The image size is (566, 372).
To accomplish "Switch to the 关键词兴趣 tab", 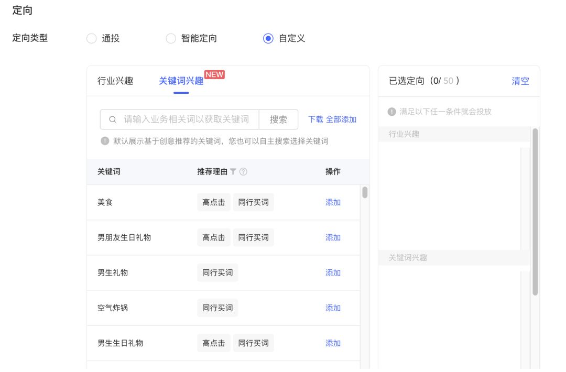I will tap(180, 81).
